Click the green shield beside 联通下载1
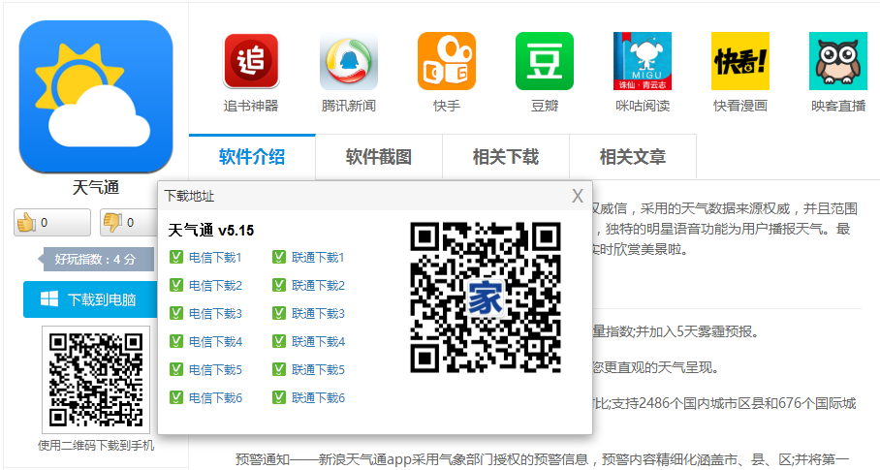This screenshot has width=880, height=470. [x=279, y=257]
